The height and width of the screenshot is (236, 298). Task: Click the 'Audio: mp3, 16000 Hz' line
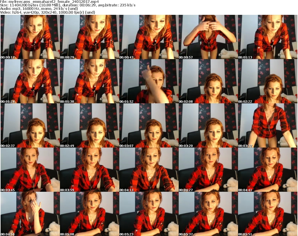click(x=39, y=9)
